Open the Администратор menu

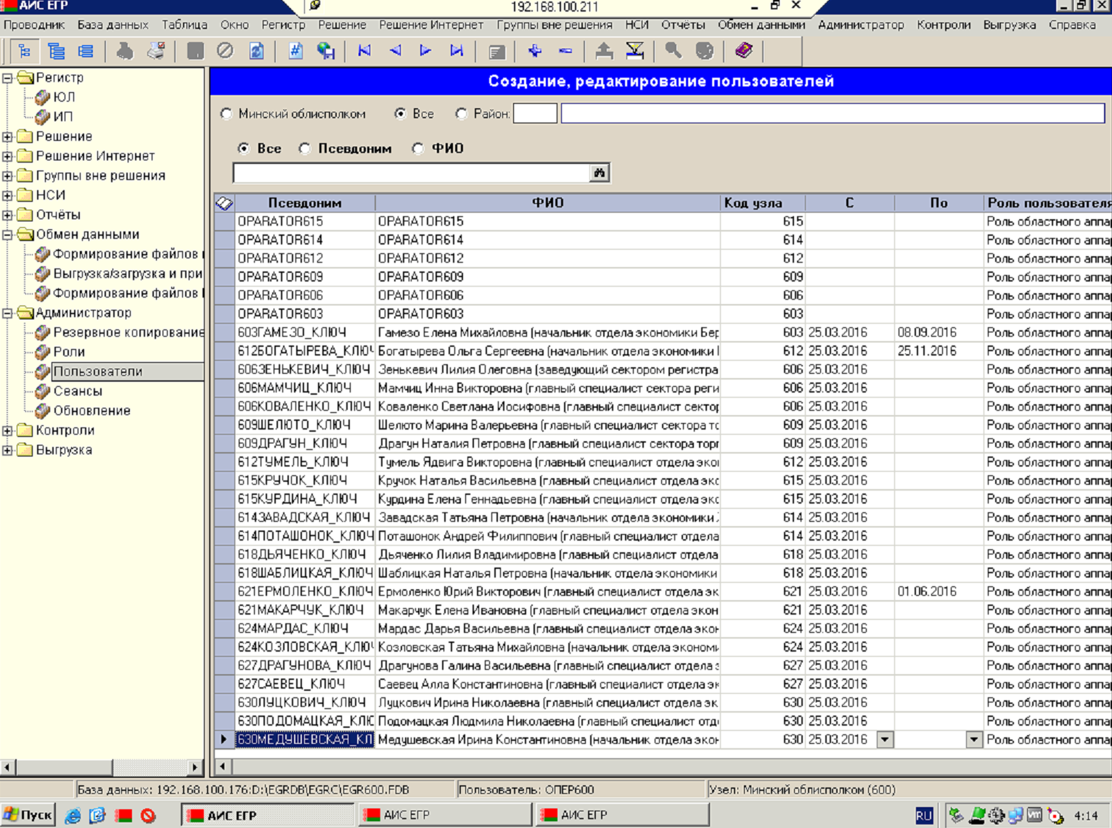[x=861, y=25]
